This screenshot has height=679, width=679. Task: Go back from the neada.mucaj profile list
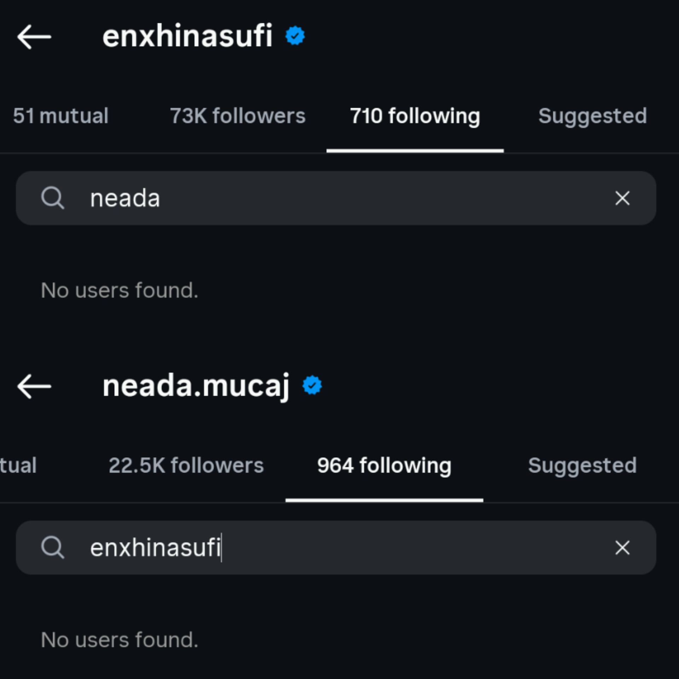(34, 386)
